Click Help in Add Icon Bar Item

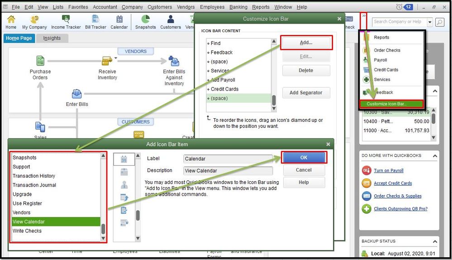(304, 183)
